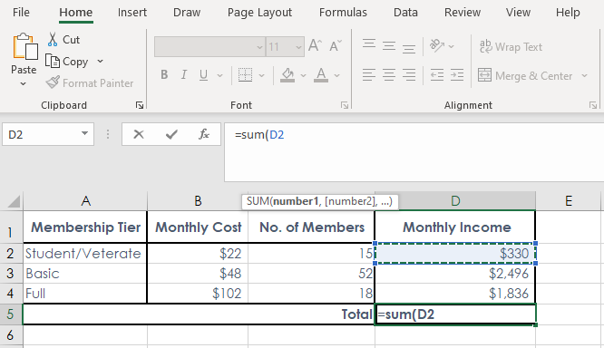The width and height of the screenshot is (604, 348).
Task: Select column A header
Action: click(x=85, y=201)
